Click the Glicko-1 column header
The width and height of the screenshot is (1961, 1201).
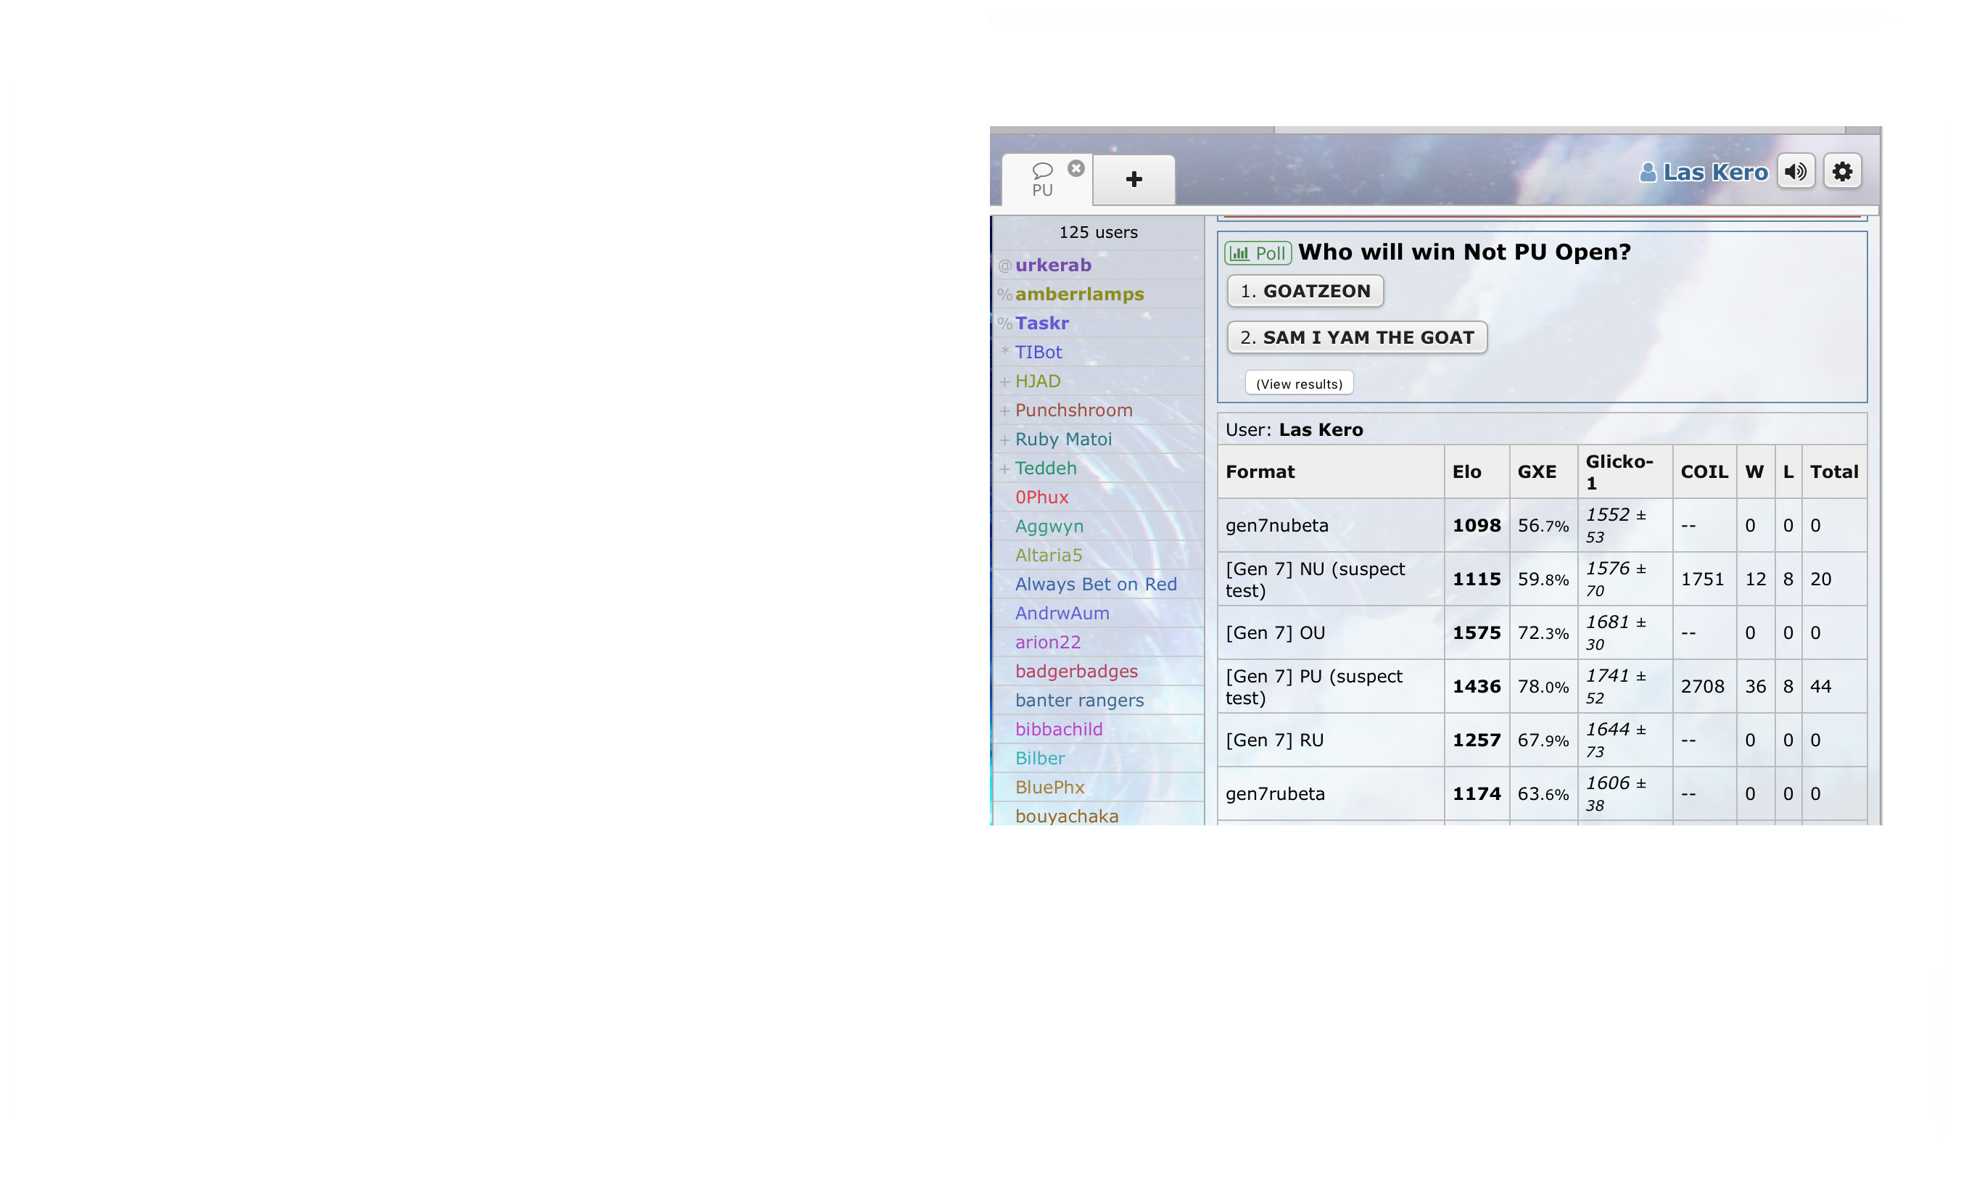1624,472
